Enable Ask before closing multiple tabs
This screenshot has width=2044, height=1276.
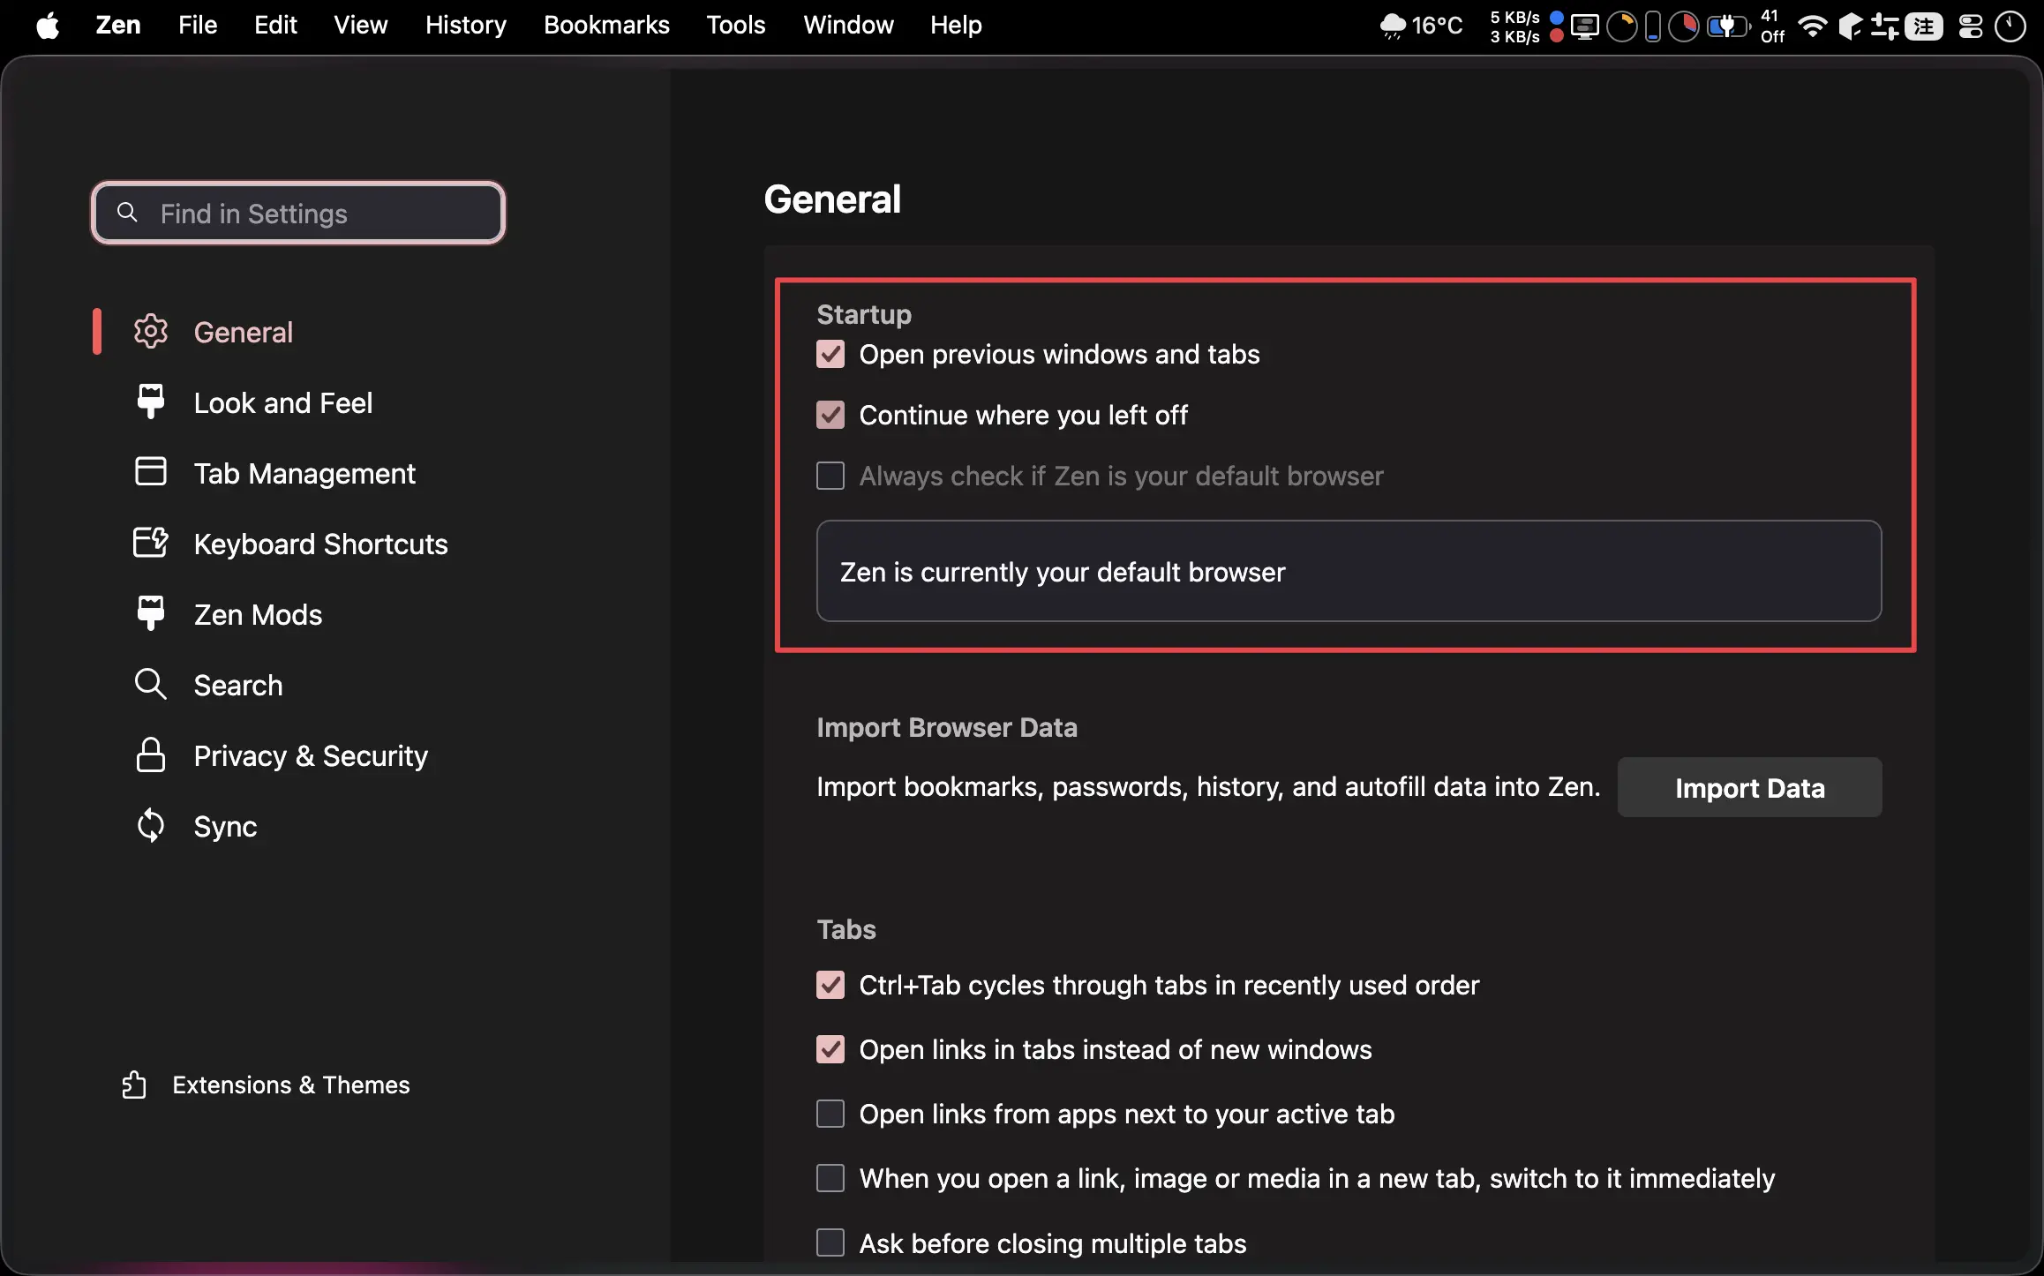point(830,1242)
